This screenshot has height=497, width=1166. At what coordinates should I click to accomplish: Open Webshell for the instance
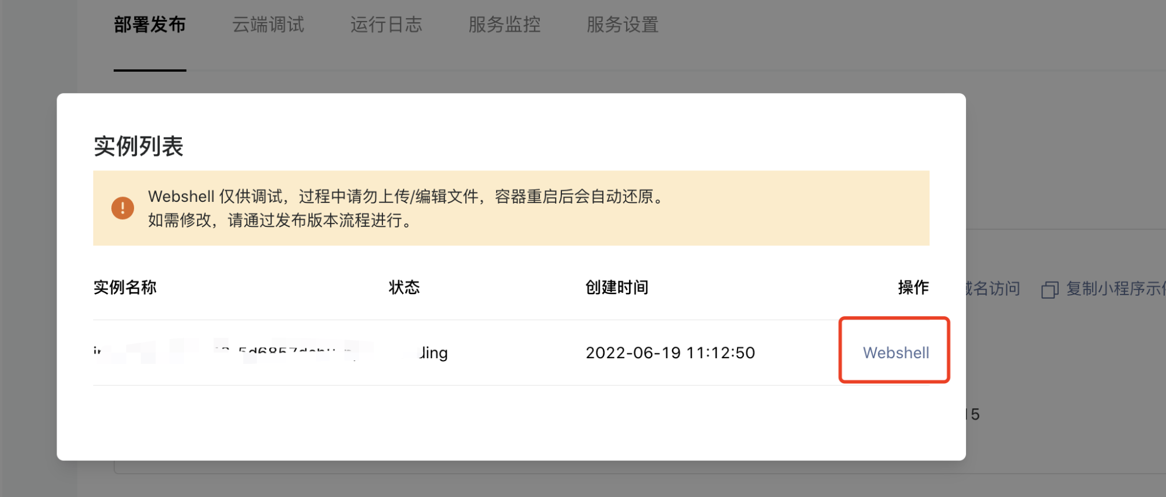tap(895, 352)
